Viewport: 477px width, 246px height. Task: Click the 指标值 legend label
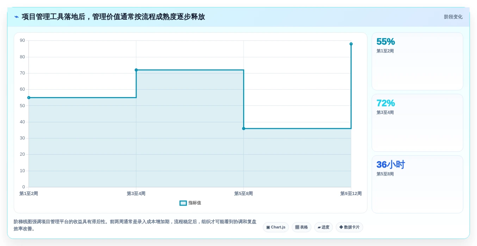pyautogui.click(x=195, y=203)
